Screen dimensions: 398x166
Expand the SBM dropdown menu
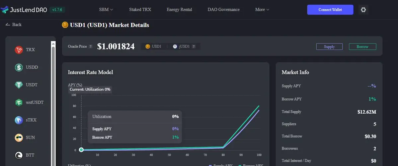106,10
